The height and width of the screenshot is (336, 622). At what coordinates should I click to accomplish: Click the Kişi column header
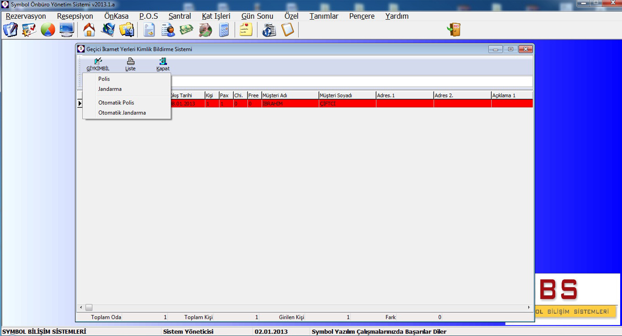point(212,95)
